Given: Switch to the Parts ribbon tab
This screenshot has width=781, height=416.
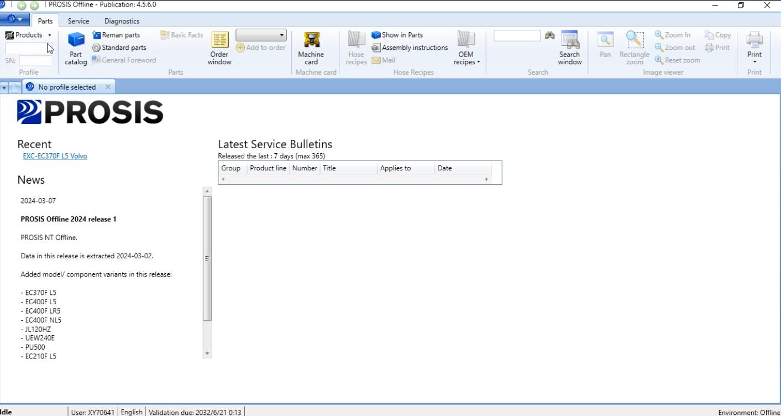Looking at the screenshot, I should click(x=45, y=21).
